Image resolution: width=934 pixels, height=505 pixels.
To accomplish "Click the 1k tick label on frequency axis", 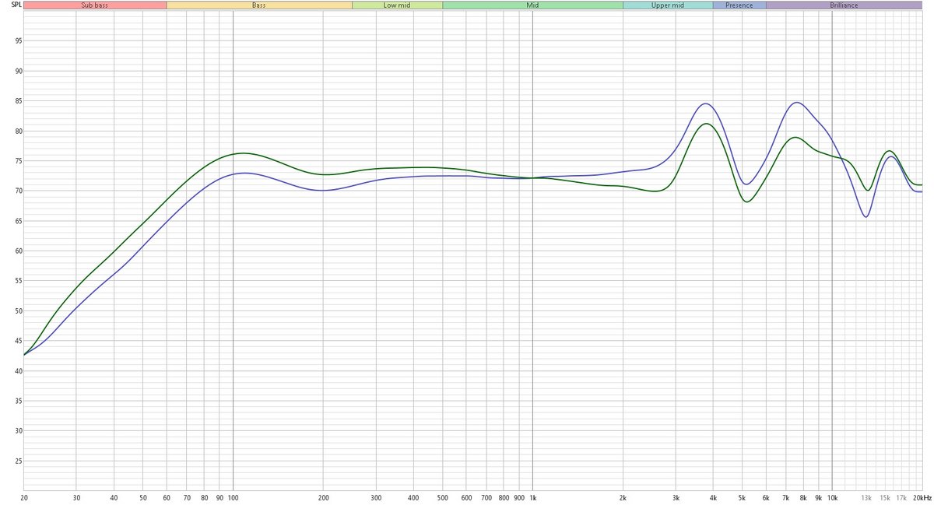I will pyautogui.click(x=532, y=496).
